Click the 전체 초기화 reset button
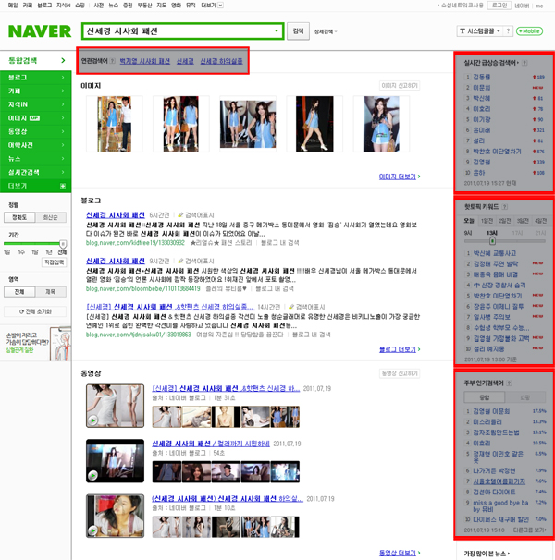Screen dimensions: 555x560 35,311
